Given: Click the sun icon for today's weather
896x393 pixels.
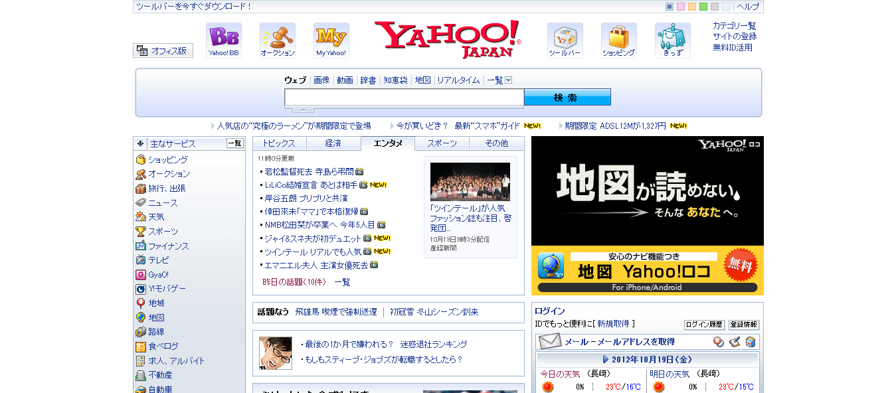Looking at the screenshot, I should (x=548, y=387).
